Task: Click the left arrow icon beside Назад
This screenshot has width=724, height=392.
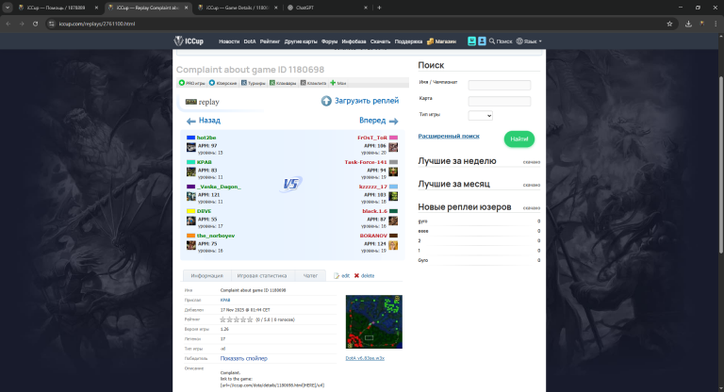Action: click(x=190, y=121)
